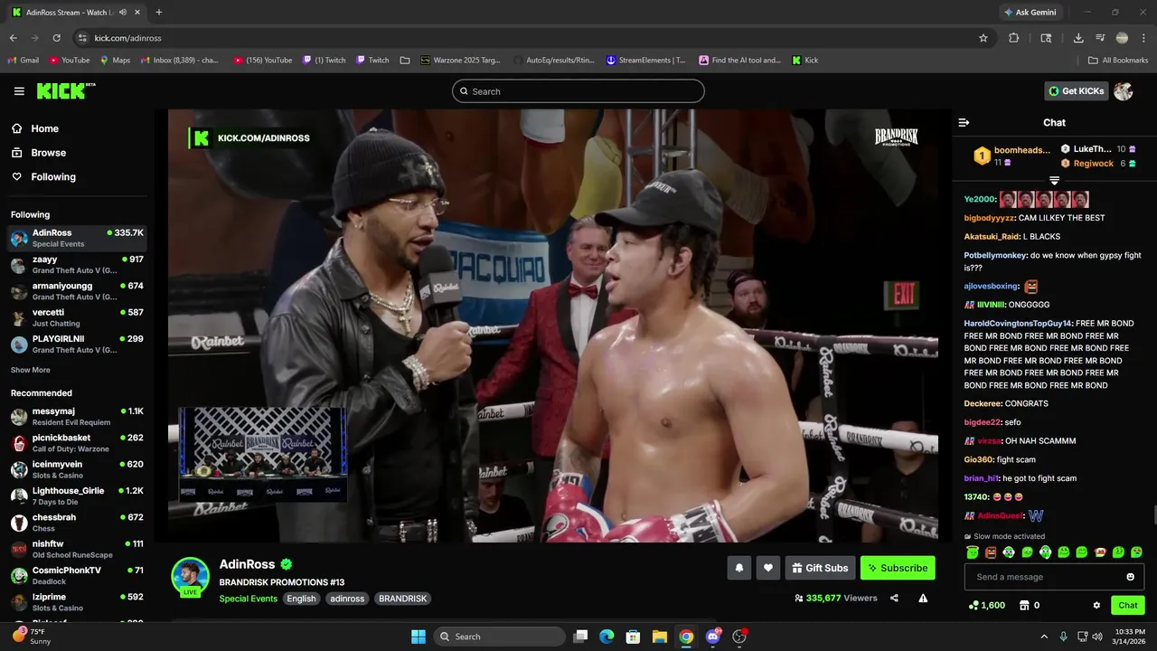Click the Ask Gemini button

tap(1030, 12)
